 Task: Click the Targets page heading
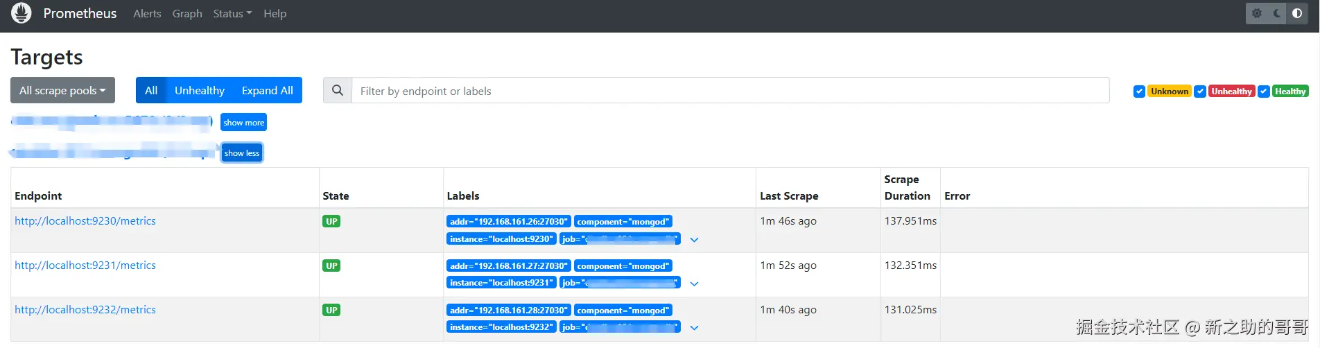pos(46,57)
